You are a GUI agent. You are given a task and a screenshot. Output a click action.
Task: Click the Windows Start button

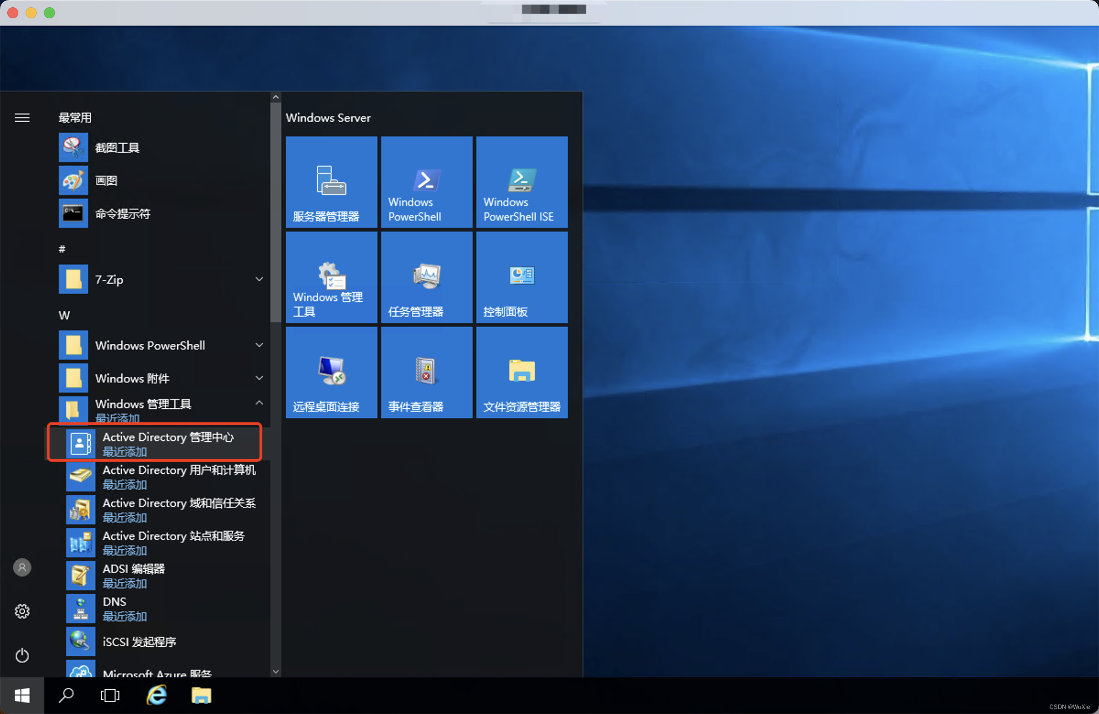point(22,696)
